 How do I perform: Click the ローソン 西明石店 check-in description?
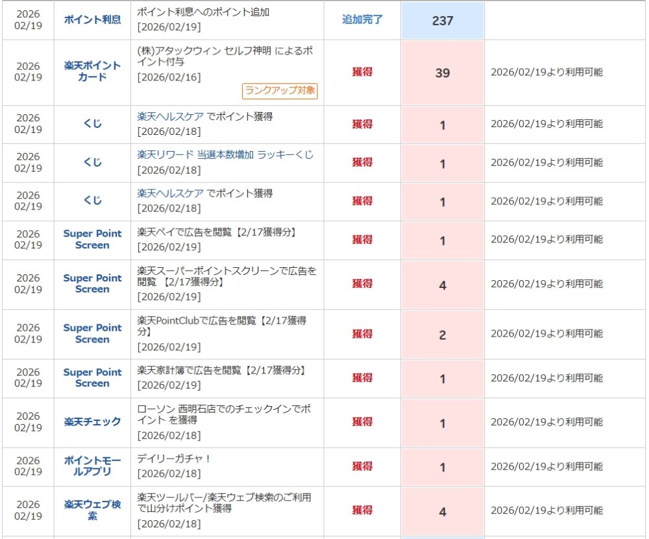[x=224, y=414]
